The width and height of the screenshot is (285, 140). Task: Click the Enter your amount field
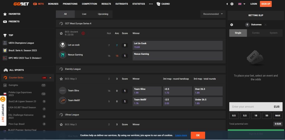pos(250,107)
